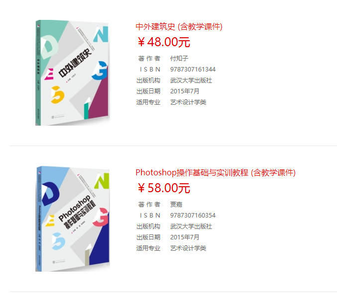Screen dimensions: 337x293
Task: Open the 中外建筑史 book cover thumbnail
Action: pos(73,73)
